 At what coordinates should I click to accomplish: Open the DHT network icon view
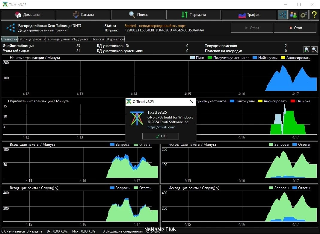(x=283, y=15)
